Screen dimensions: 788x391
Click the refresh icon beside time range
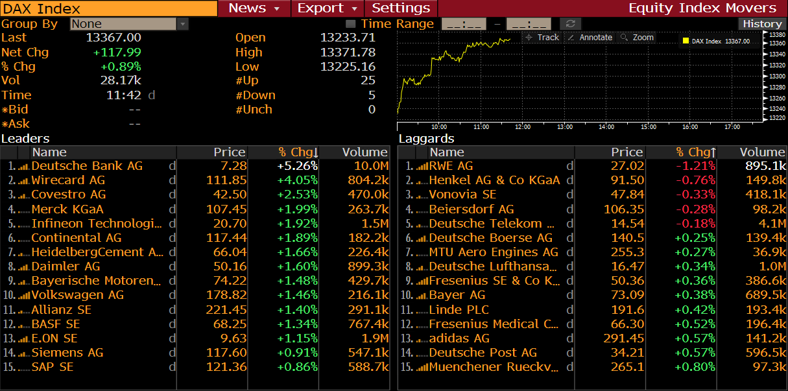[x=571, y=24]
